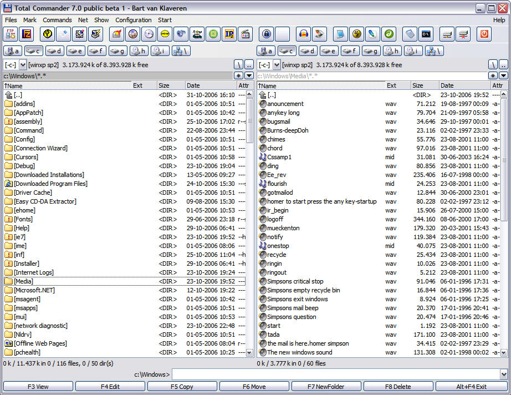Open the headphones audio editor icon
511x395 pixels.
coord(303,34)
